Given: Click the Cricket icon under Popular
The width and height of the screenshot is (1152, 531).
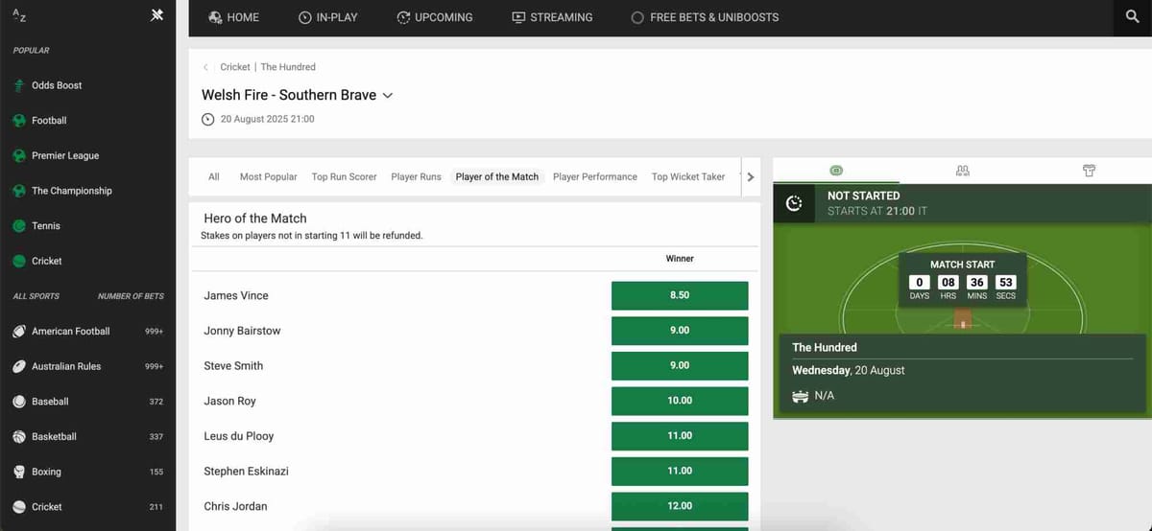Looking at the screenshot, I should tap(19, 261).
